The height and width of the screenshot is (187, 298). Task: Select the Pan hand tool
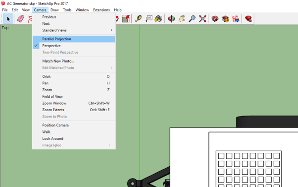[182, 19]
